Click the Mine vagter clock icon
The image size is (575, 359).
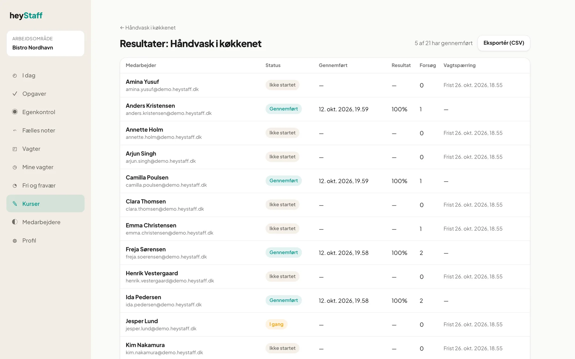tap(15, 167)
